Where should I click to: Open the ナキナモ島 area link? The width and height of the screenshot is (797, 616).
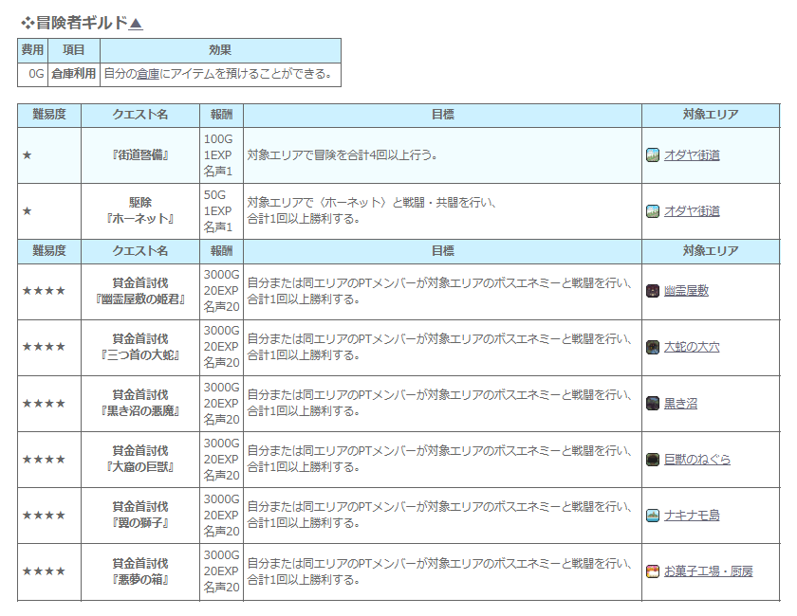coord(692,516)
